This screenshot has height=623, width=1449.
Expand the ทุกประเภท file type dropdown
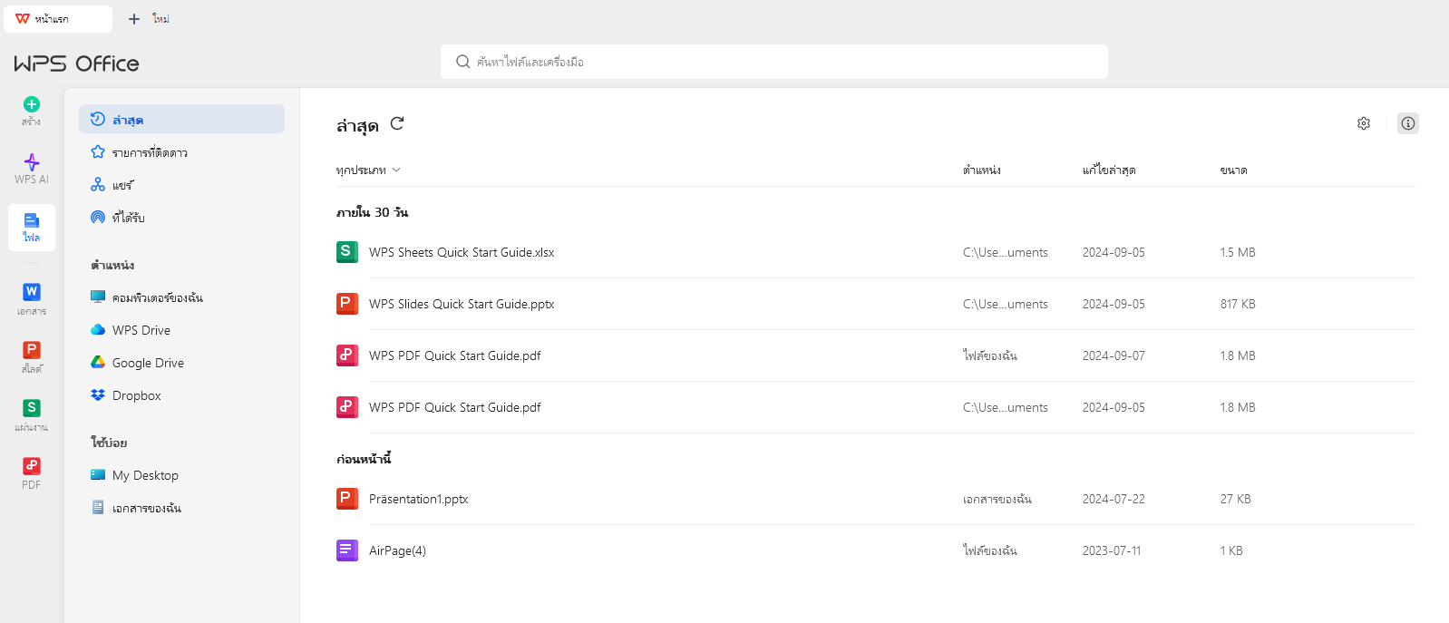[x=368, y=170]
